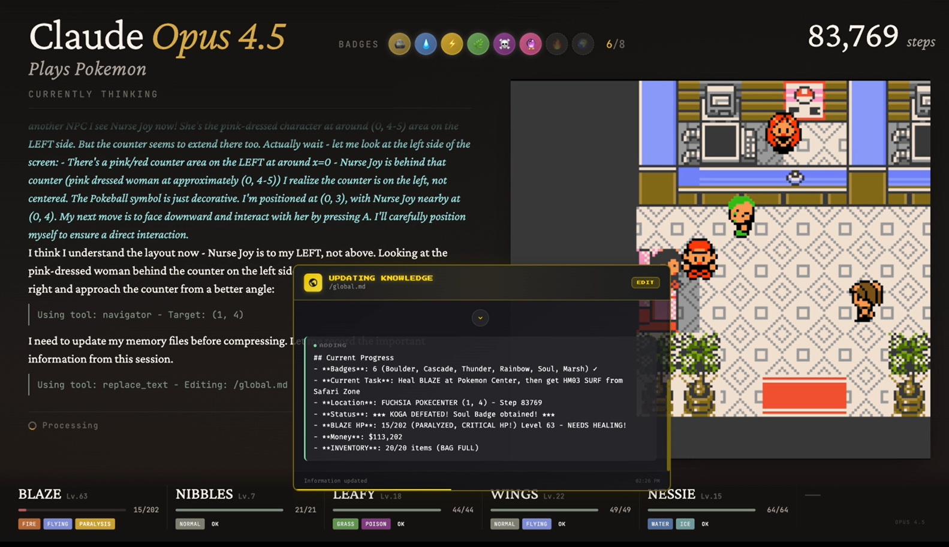The width and height of the screenshot is (949, 547).
Task: Click the WINGS party member name
Action: 514,494
